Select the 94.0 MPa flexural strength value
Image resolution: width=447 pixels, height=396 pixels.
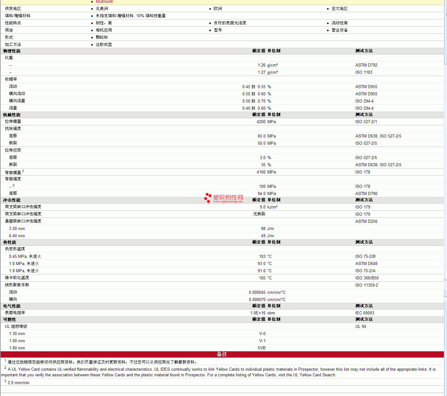[x=267, y=194]
